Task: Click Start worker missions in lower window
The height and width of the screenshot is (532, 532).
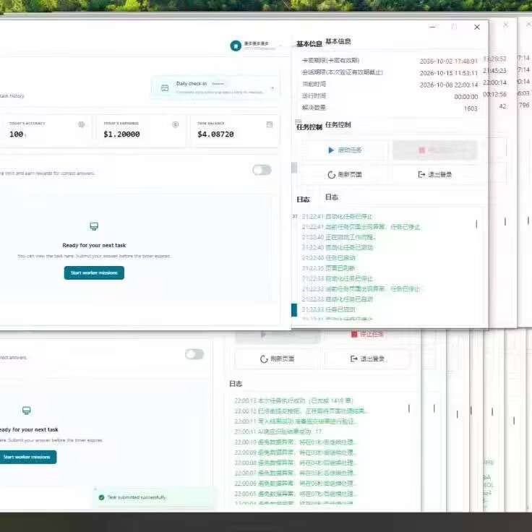Action: [27, 457]
